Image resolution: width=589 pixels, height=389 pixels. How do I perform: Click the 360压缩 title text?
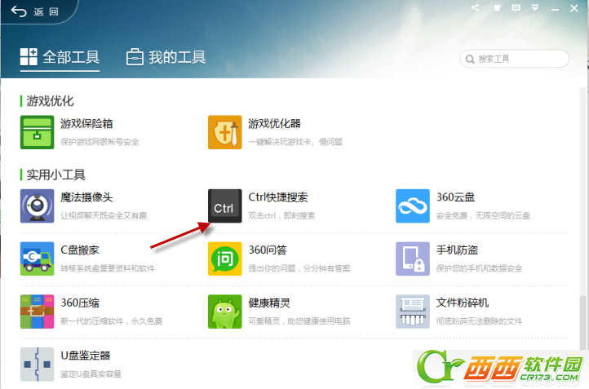[80, 303]
